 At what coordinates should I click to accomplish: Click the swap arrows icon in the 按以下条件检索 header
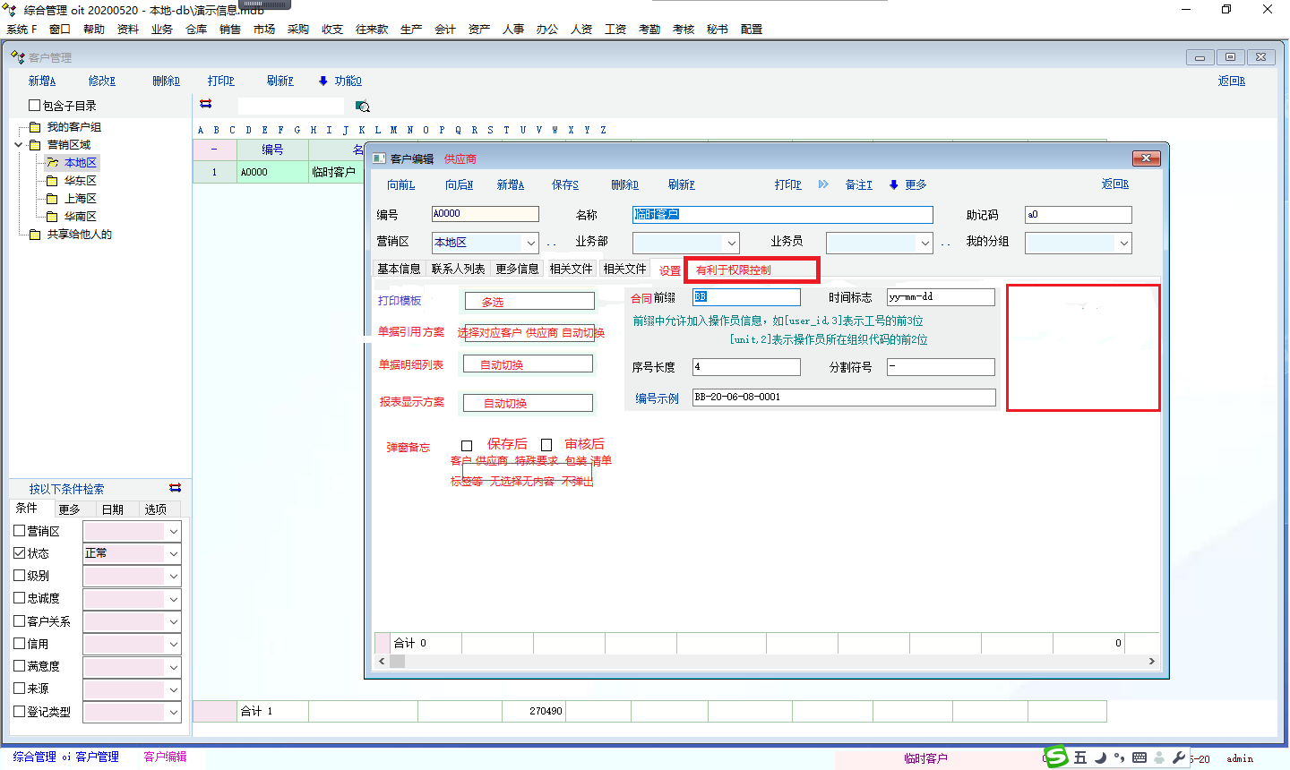175,488
